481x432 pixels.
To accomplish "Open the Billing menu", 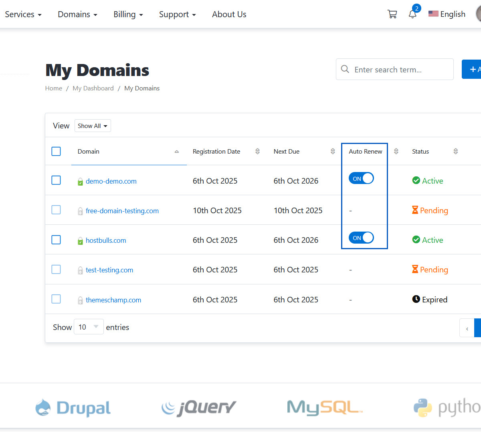I will (128, 14).
